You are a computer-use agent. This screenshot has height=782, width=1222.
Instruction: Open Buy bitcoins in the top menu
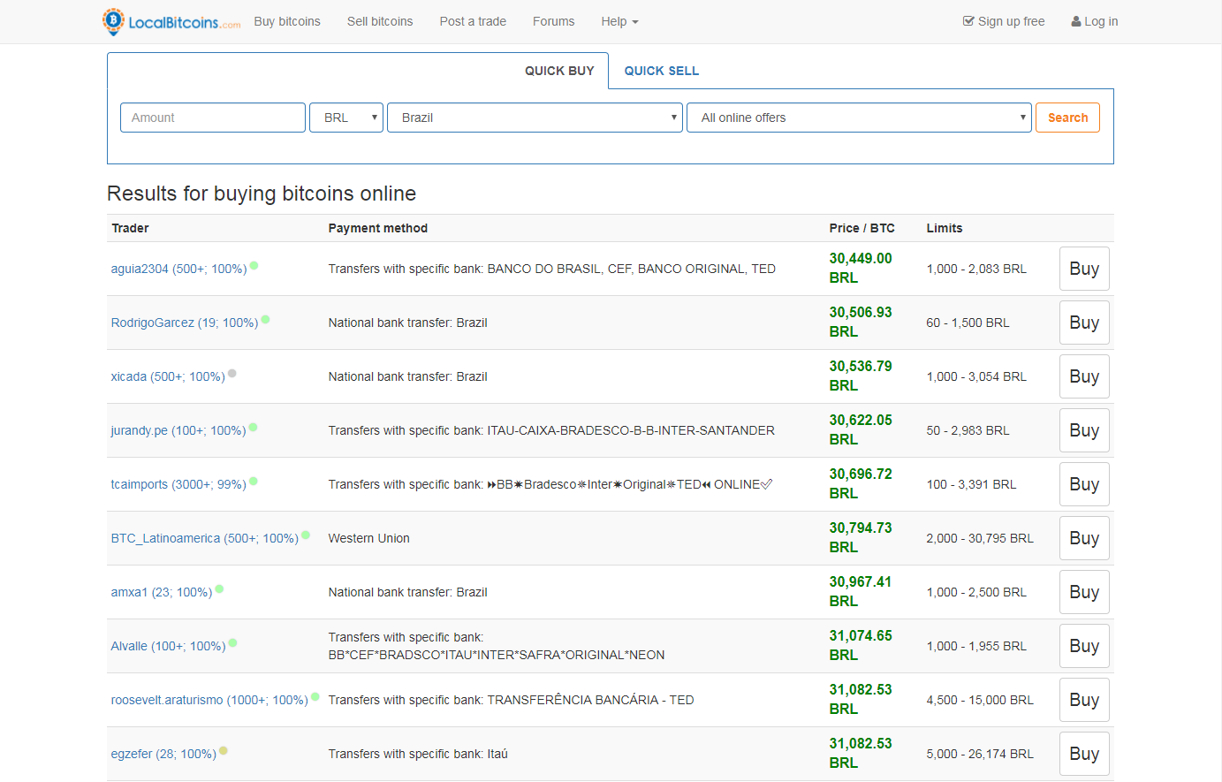pos(287,21)
